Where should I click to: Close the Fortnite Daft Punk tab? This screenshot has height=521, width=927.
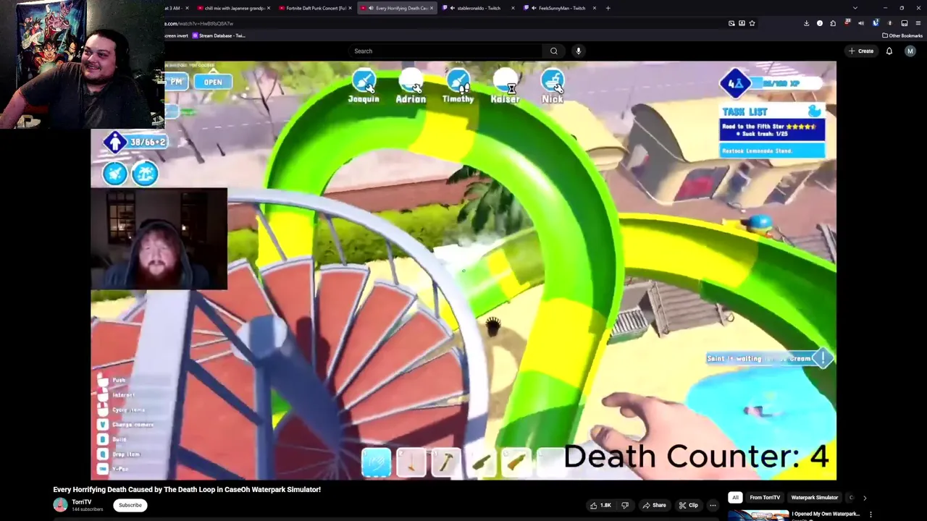click(x=350, y=8)
